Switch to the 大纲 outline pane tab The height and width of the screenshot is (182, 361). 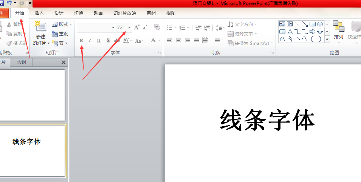point(22,62)
